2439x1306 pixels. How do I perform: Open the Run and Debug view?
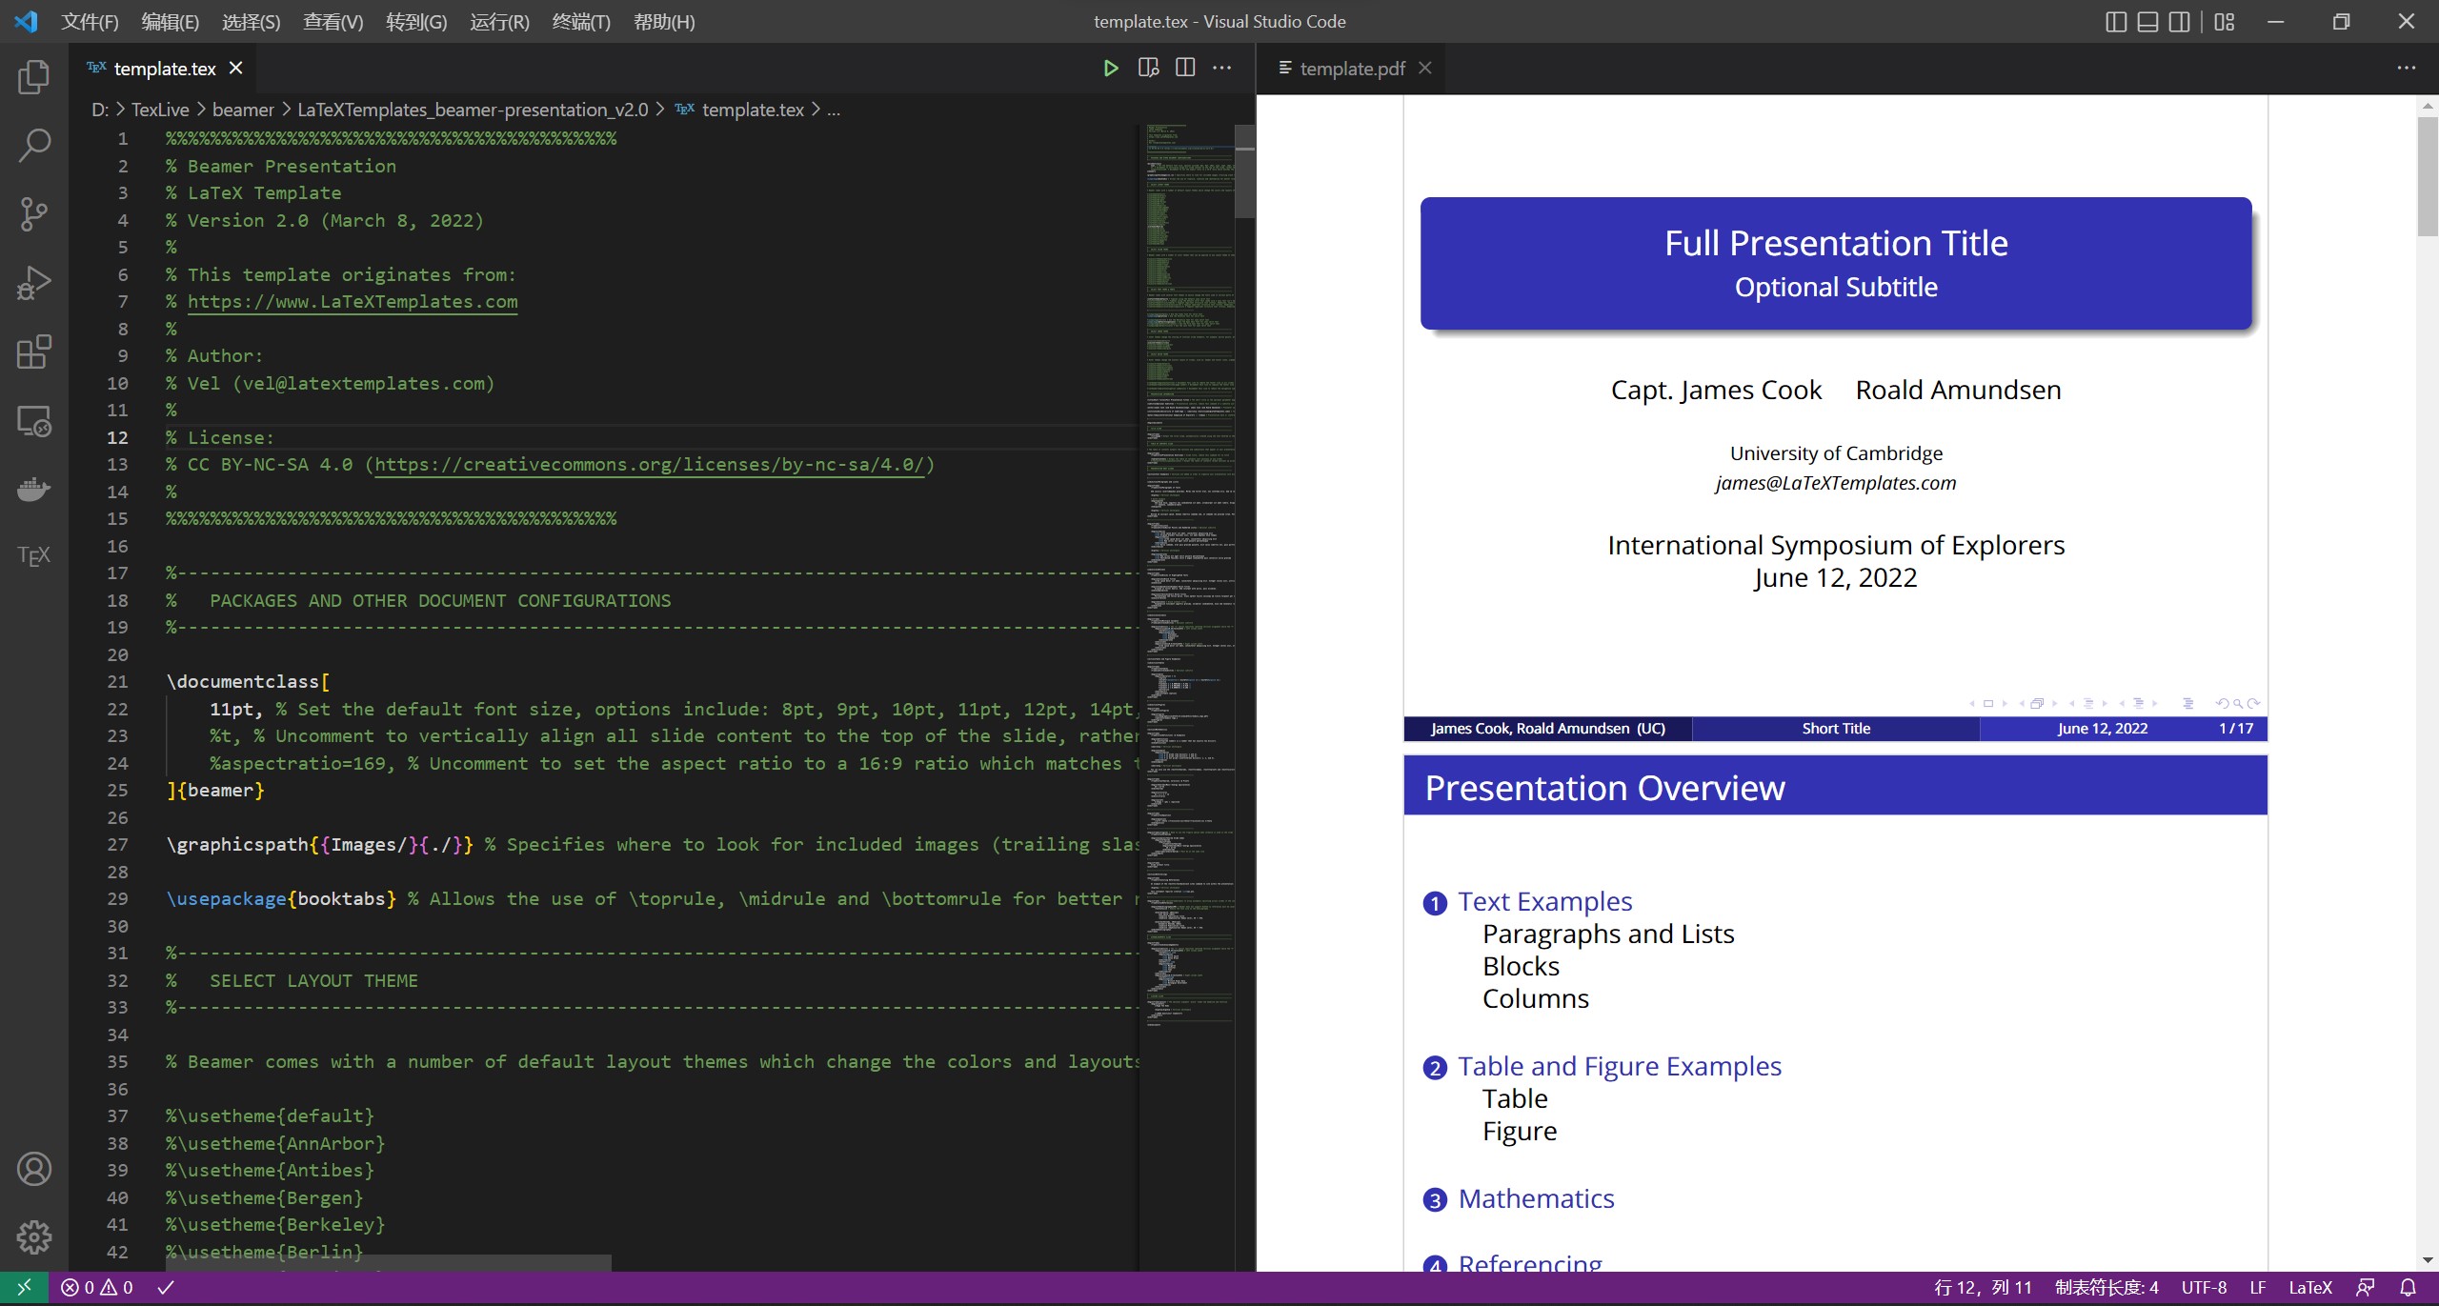[x=34, y=283]
